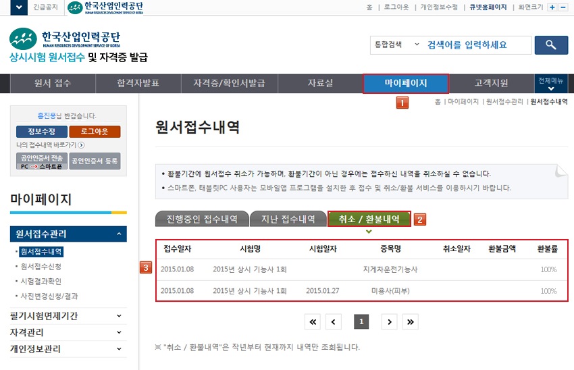574x370 pixels.
Task: Open the 통합검색 search category dropdown
Action: coord(395,45)
